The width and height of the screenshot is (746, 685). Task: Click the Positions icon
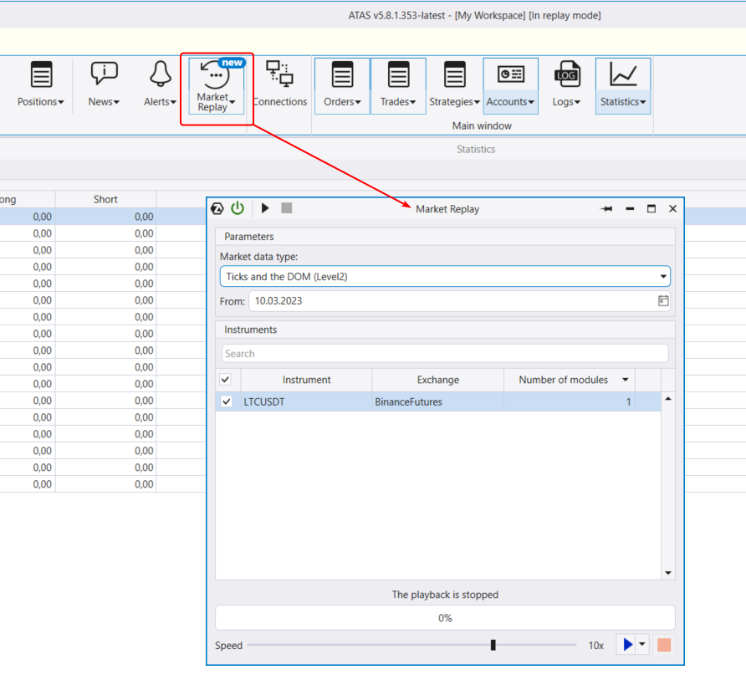[x=41, y=74]
